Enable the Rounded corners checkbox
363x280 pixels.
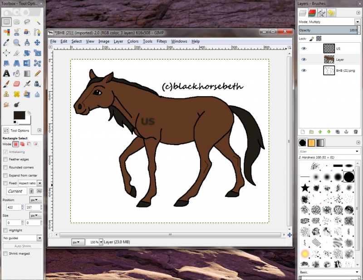[x=5, y=167]
